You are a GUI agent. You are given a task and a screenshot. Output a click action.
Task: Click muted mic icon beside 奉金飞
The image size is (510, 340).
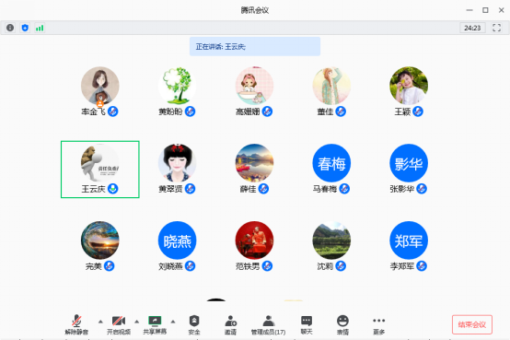click(113, 111)
